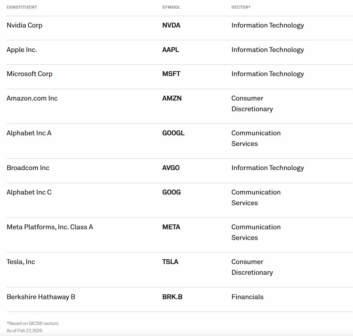Click the Amazon.com Inc constituent
This screenshot has width=353, height=336.
click(x=32, y=98)
